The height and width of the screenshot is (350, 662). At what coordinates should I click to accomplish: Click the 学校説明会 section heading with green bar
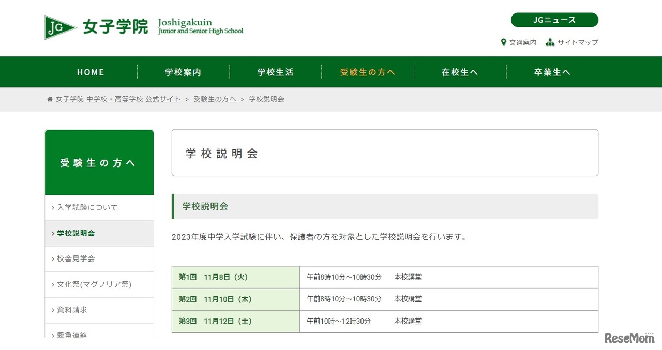pyautogui.click(x=385, y=206)
